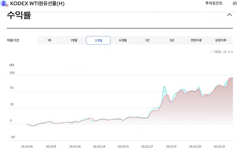Switch the period to 6개월

point(123,40)
